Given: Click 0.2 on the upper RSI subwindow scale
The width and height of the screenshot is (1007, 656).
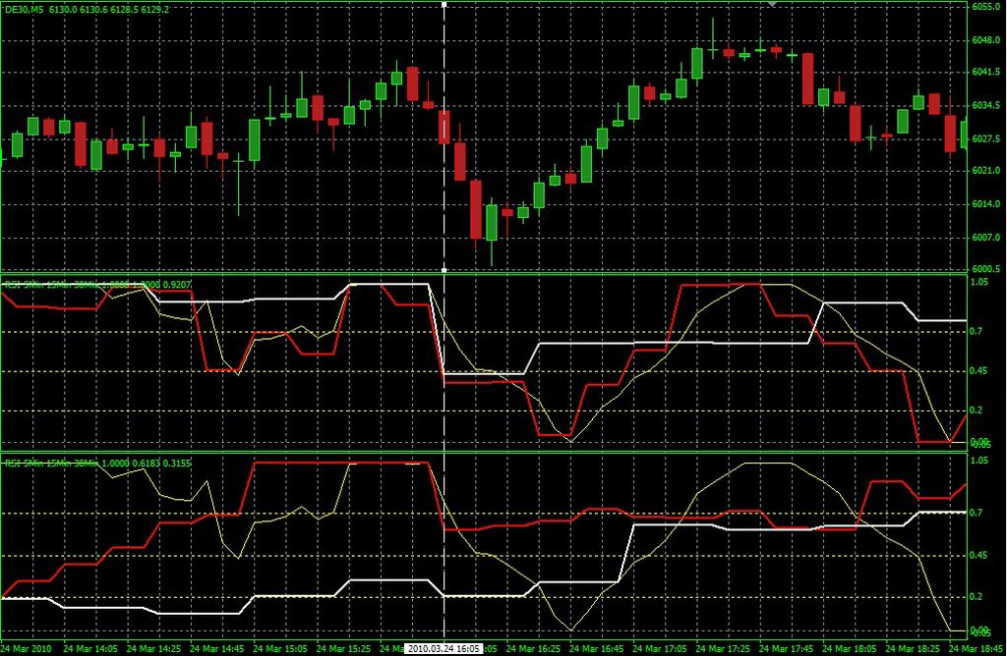Looking at the screenshot, I should click(977, 410).
